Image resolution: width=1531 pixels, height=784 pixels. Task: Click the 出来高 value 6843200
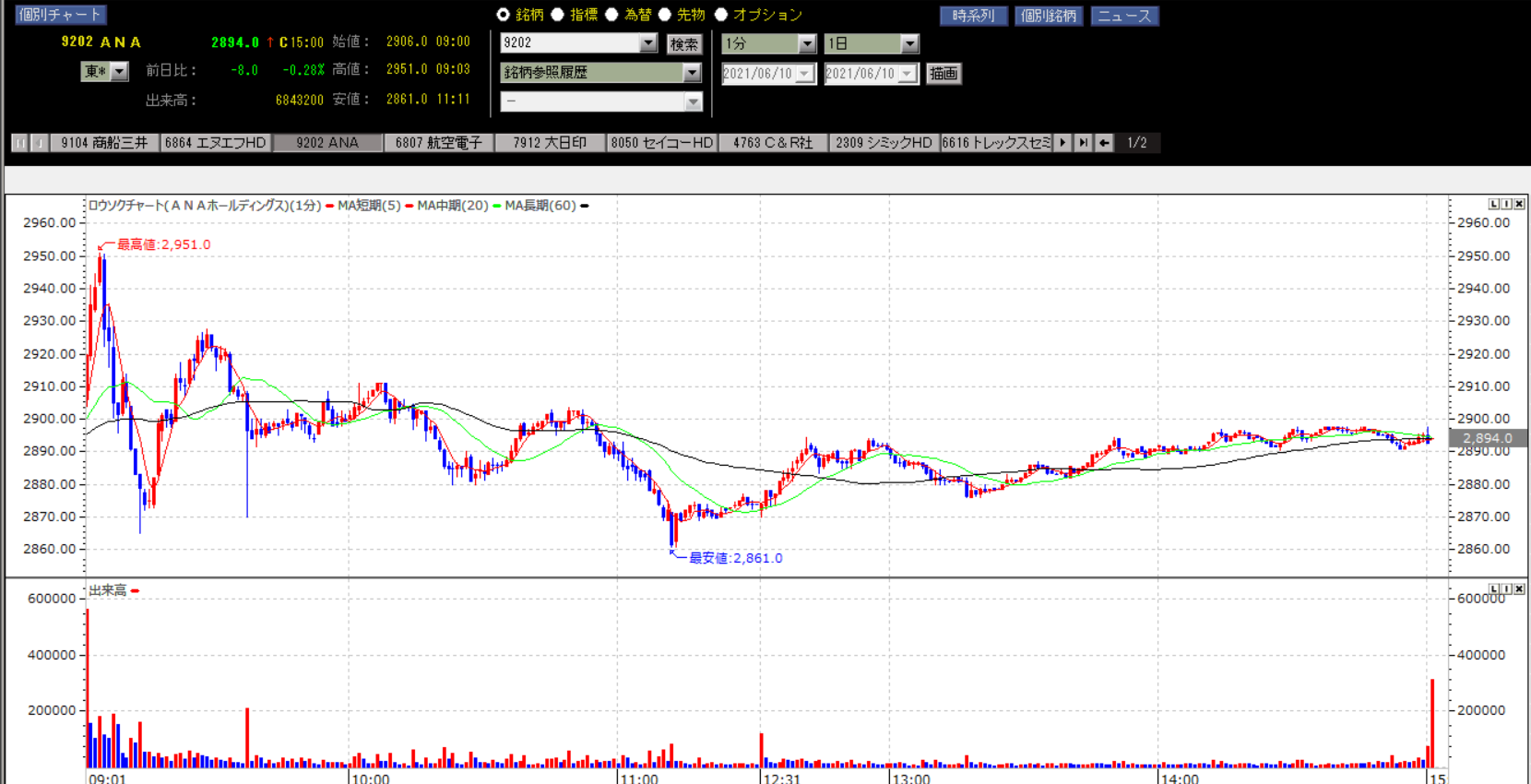tap(300, 100)
